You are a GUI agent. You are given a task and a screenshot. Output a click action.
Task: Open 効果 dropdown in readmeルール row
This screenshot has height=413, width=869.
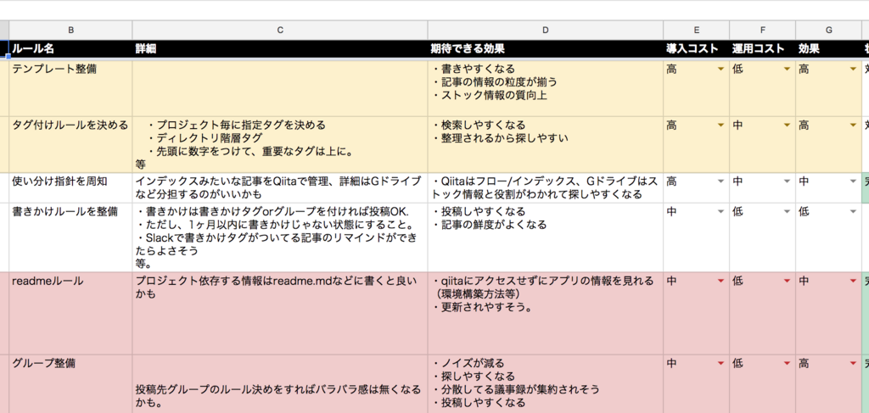pyautogui.click(x=854, y=282)
